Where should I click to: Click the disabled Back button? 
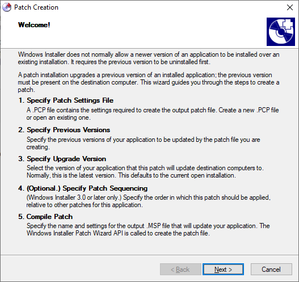180,269
